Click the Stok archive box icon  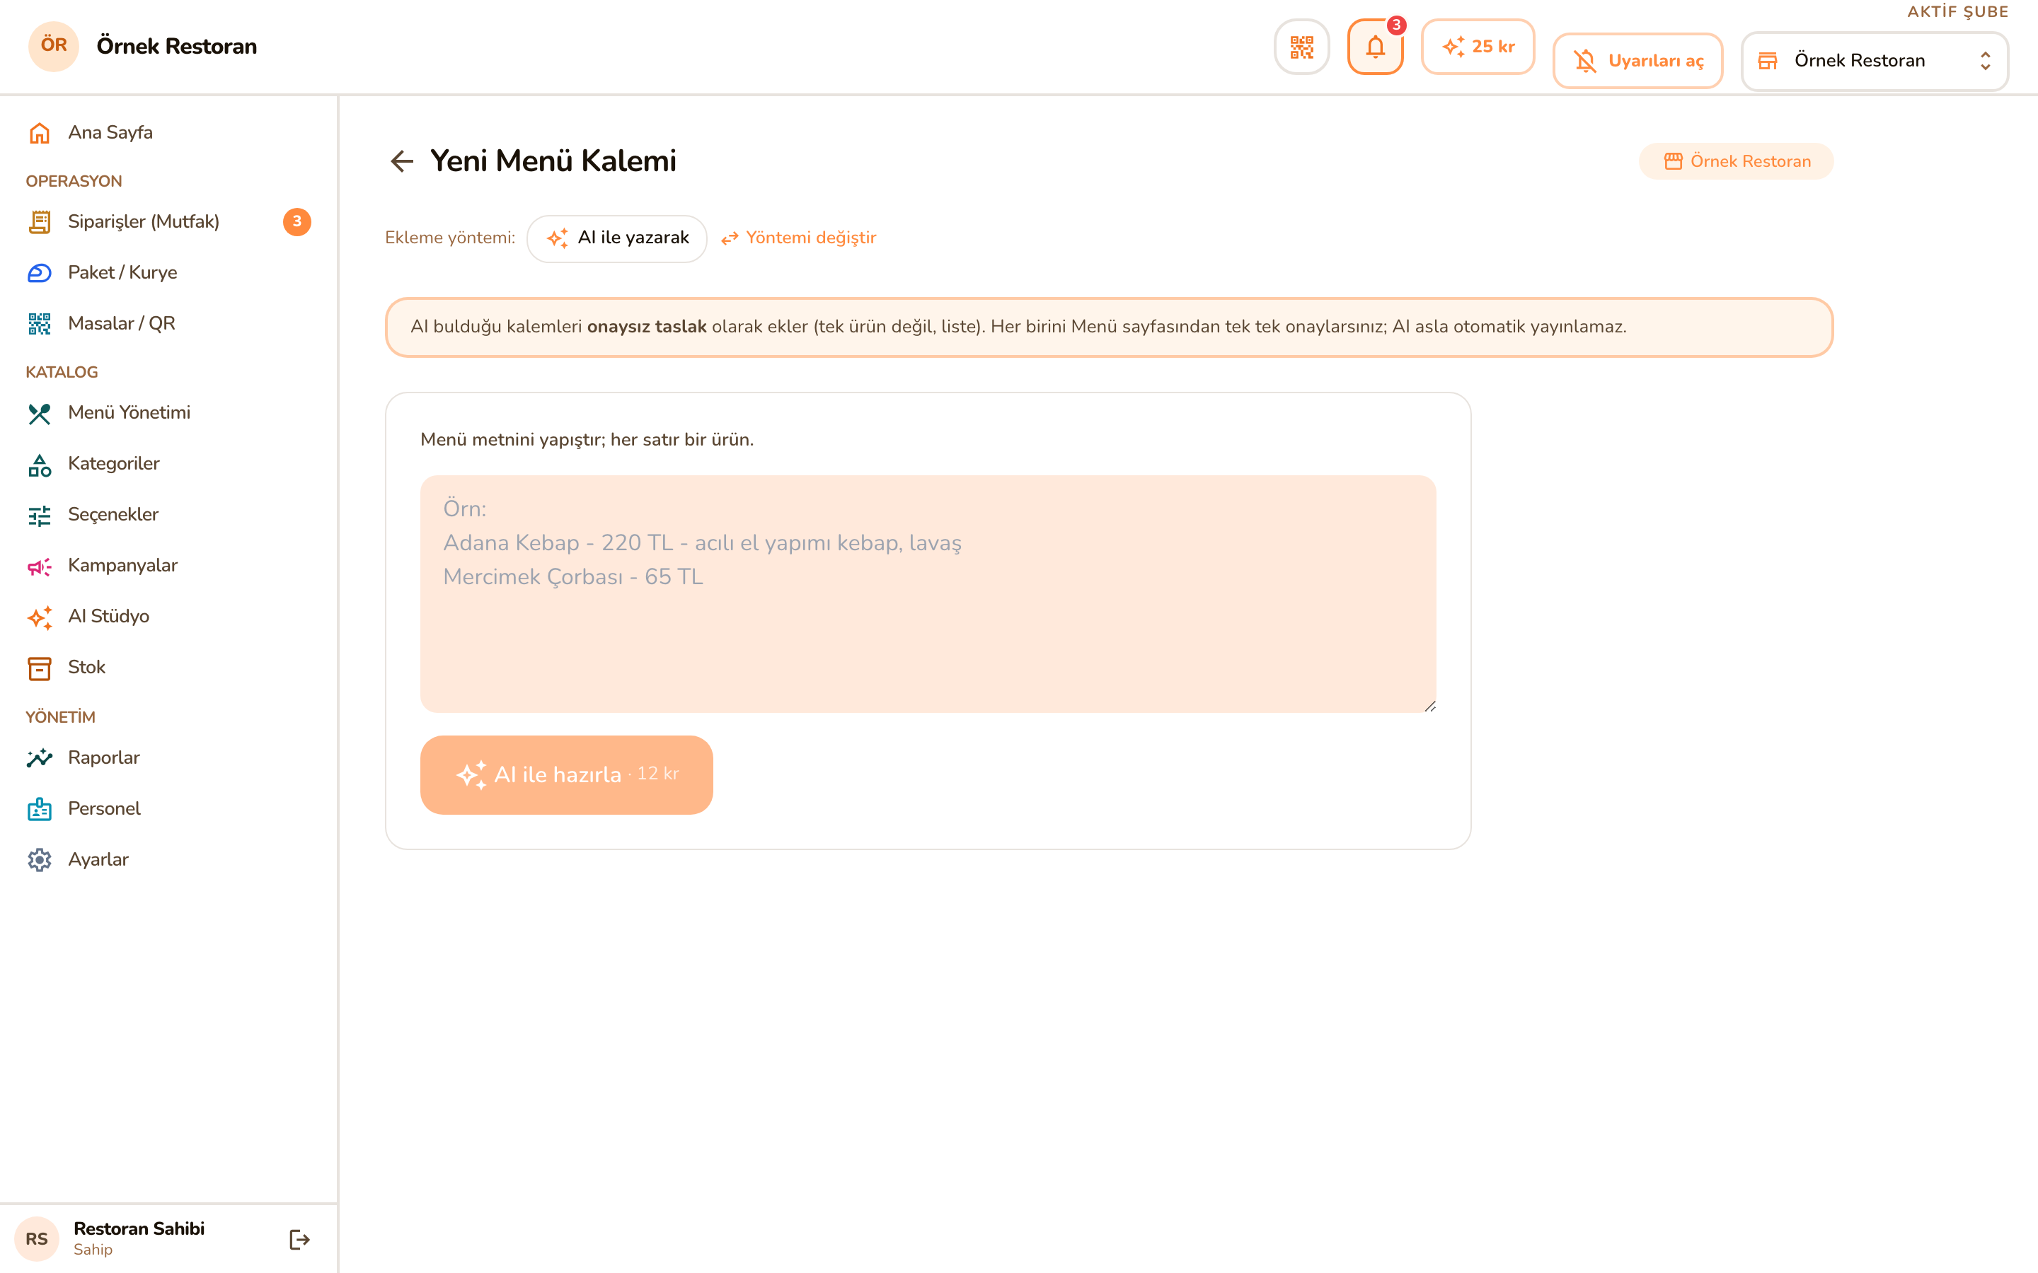coord(40,668)
